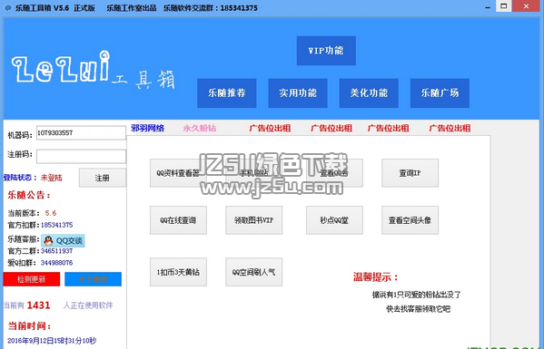Switch to 乐随推荐 section
Image resolution: width=544 pixels, height=349 pixels.
(227, 93)
